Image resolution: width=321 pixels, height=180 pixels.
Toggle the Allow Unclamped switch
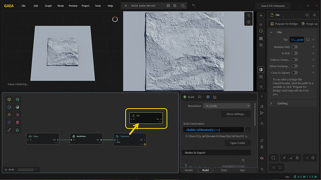click(x=295, y=66)
